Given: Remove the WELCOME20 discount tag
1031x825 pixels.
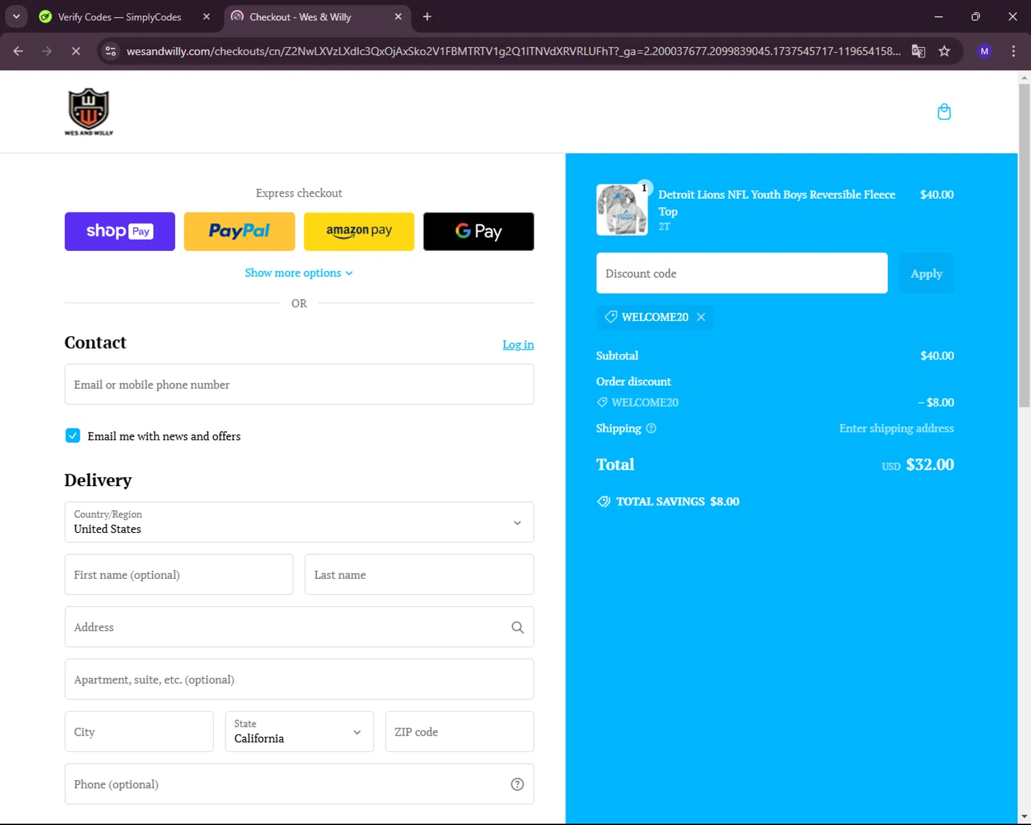Looking at the screenshot, I should pyautogui.click(x=701, y=317).
